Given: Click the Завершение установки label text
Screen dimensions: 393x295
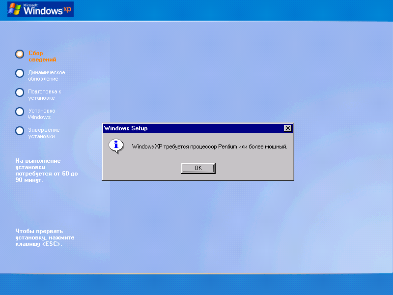Looking at the screenshot, I should click(44, 133).
